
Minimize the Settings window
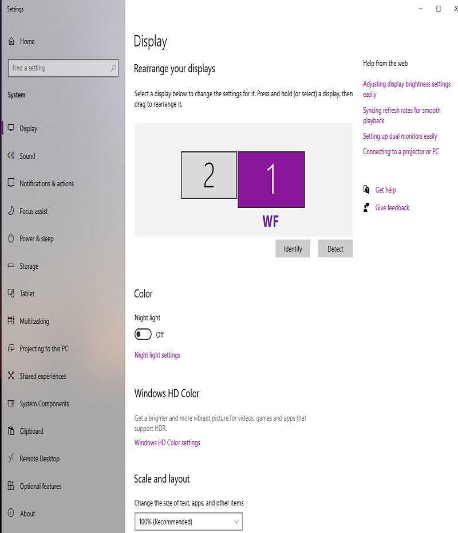click(x=421, y=9)
